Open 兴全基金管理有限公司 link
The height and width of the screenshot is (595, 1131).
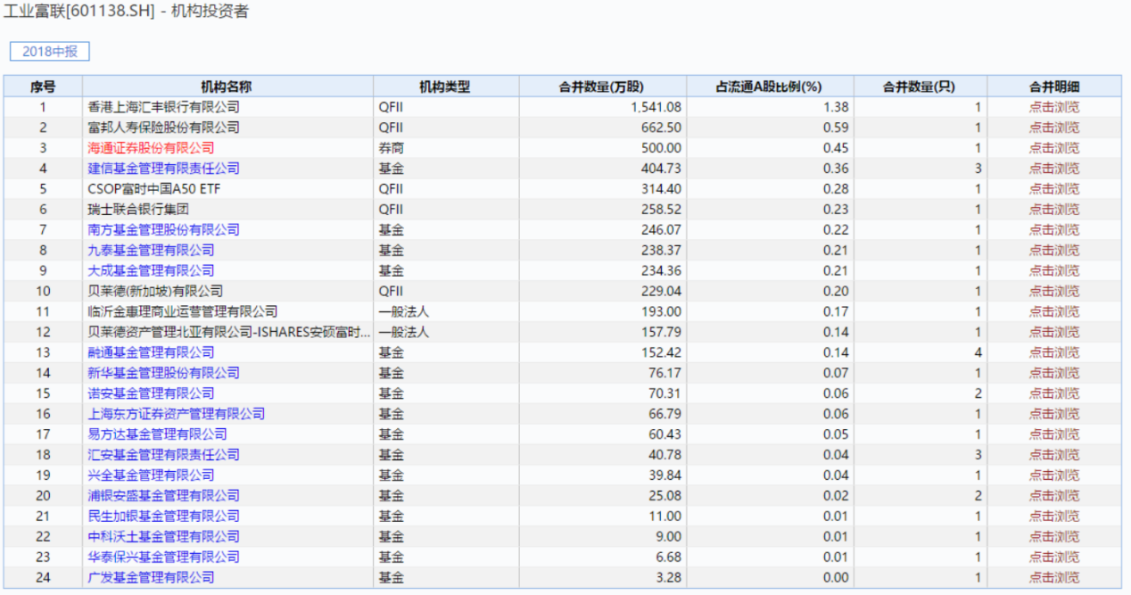[x=152, y=475]
